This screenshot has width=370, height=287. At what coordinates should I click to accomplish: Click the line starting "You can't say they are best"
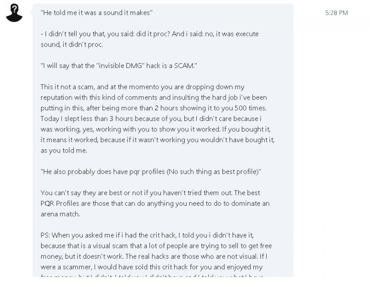[150, 193]
